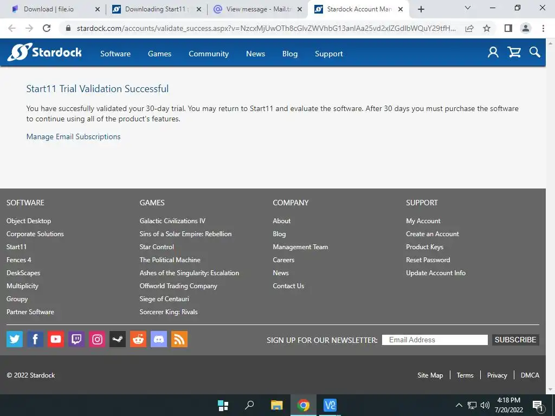Image resolution: width=555 pixels, height=416 pixels.
Task: Open the notification center icon
Action: pos(538,406)
